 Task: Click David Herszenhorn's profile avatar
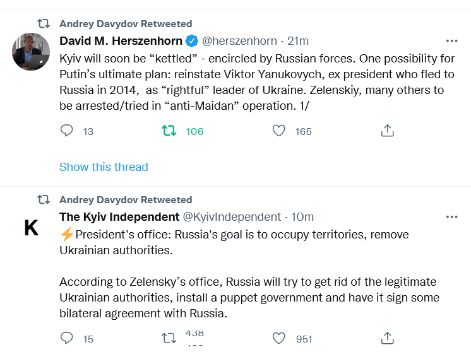point(31,52)
